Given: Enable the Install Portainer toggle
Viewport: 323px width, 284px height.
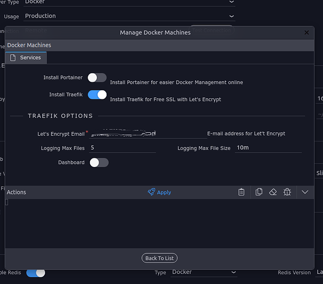Looking at the screenshot, I should tap(97, 78).
